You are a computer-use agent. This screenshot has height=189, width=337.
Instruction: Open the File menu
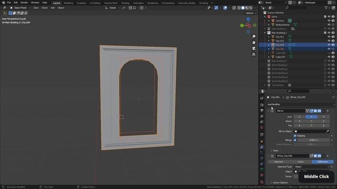pyautogui.click(x=9, y=3)
